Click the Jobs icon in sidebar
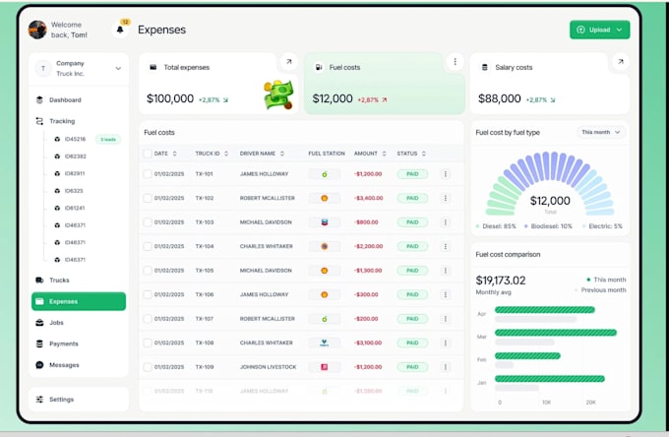Viewport: 669px width, 437px height. coord(39,323)
